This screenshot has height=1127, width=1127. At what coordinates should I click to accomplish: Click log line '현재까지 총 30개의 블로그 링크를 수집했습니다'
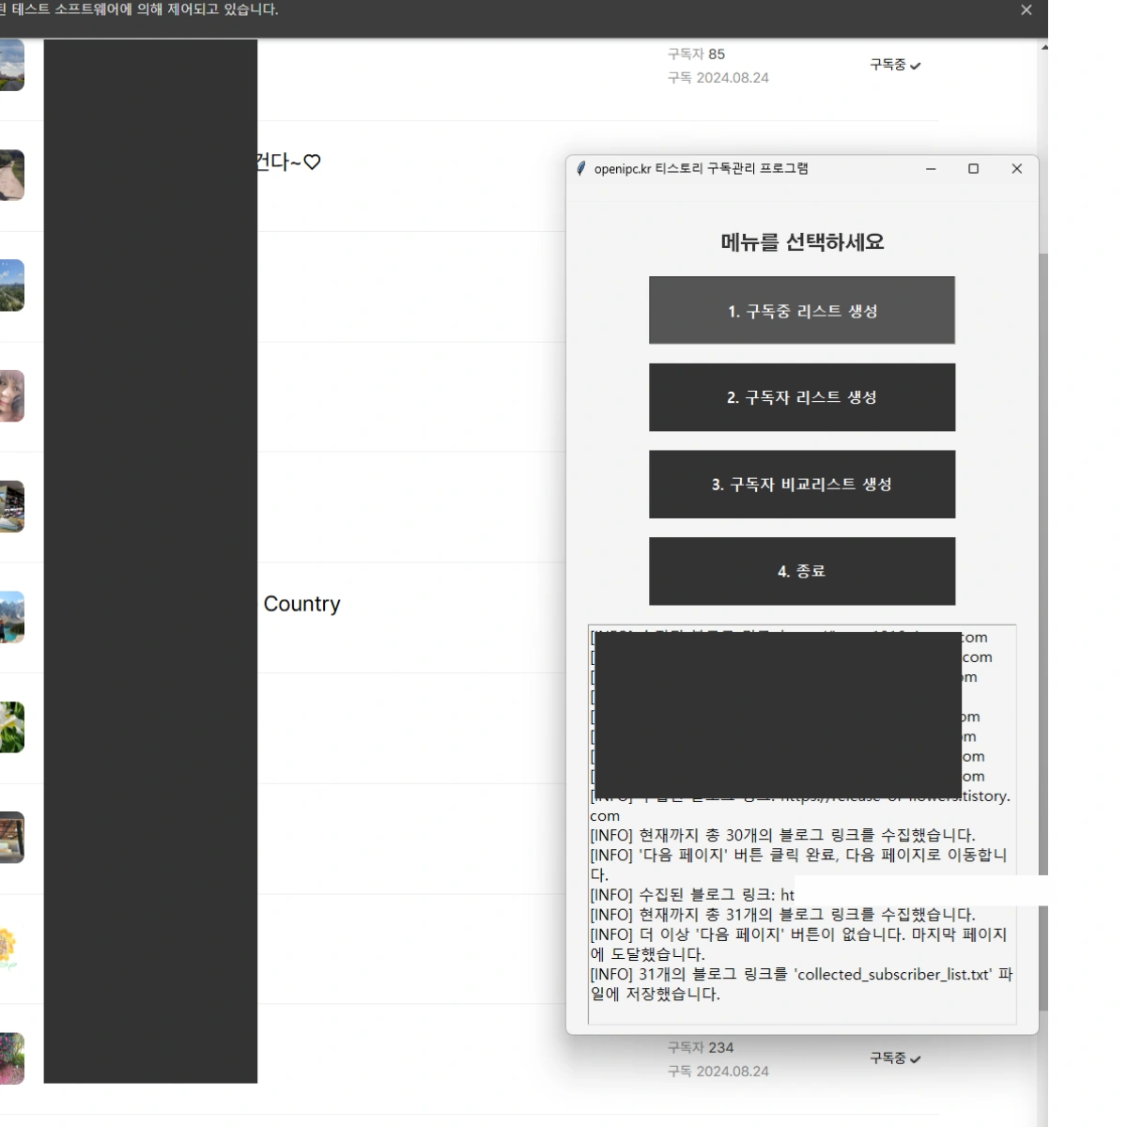[x=783, y=835]
